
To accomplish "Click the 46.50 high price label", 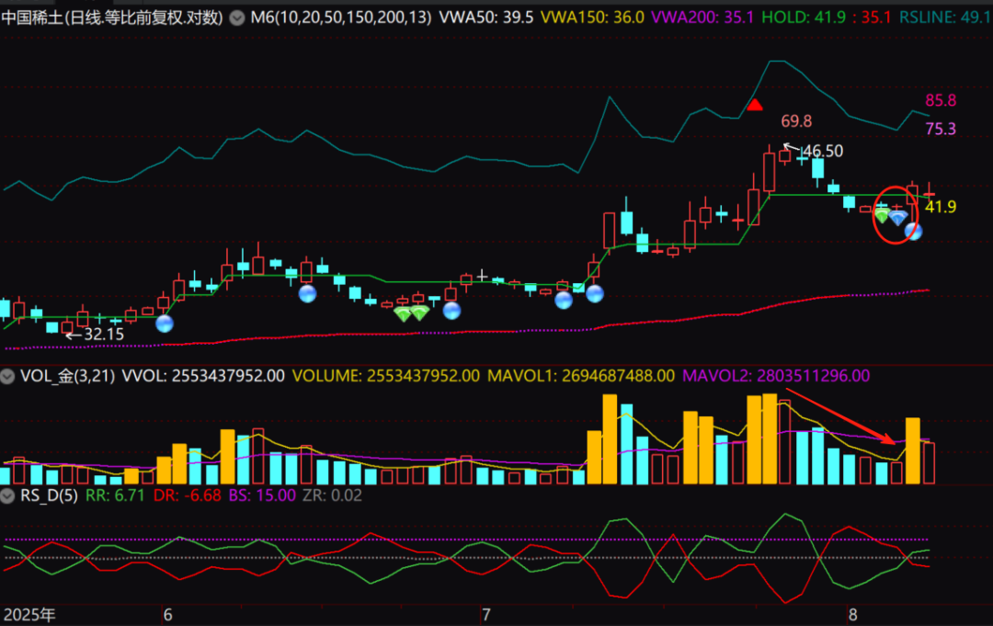I will pos(823,152).
